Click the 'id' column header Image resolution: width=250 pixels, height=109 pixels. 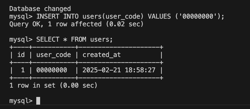pyautogui.click(x=21, y=55)
